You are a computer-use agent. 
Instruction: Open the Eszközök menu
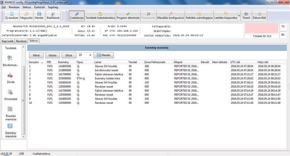(39, 7)
